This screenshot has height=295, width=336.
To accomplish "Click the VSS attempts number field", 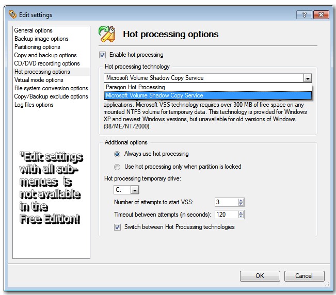I will click(x=227, y=202).
